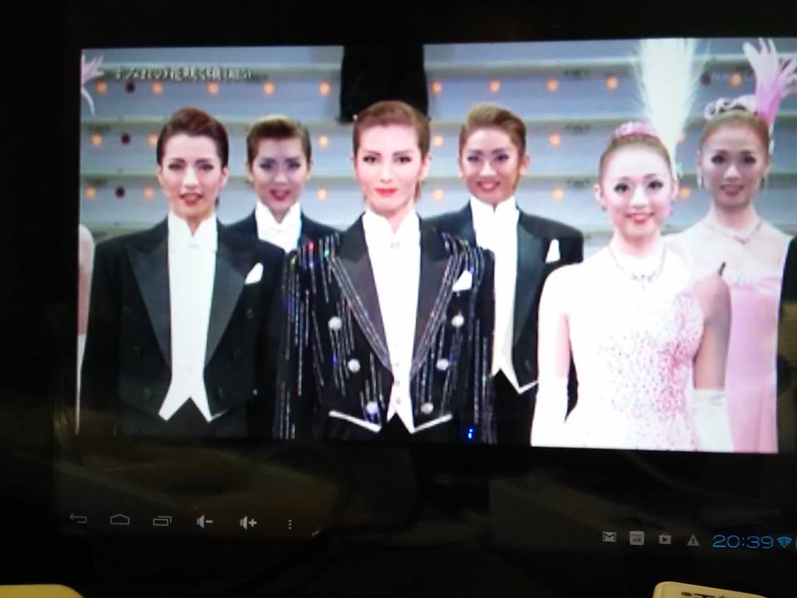Open the mail envelope notification icon
The width and height of the screenshot is (797, 598).
coord(609,537)
